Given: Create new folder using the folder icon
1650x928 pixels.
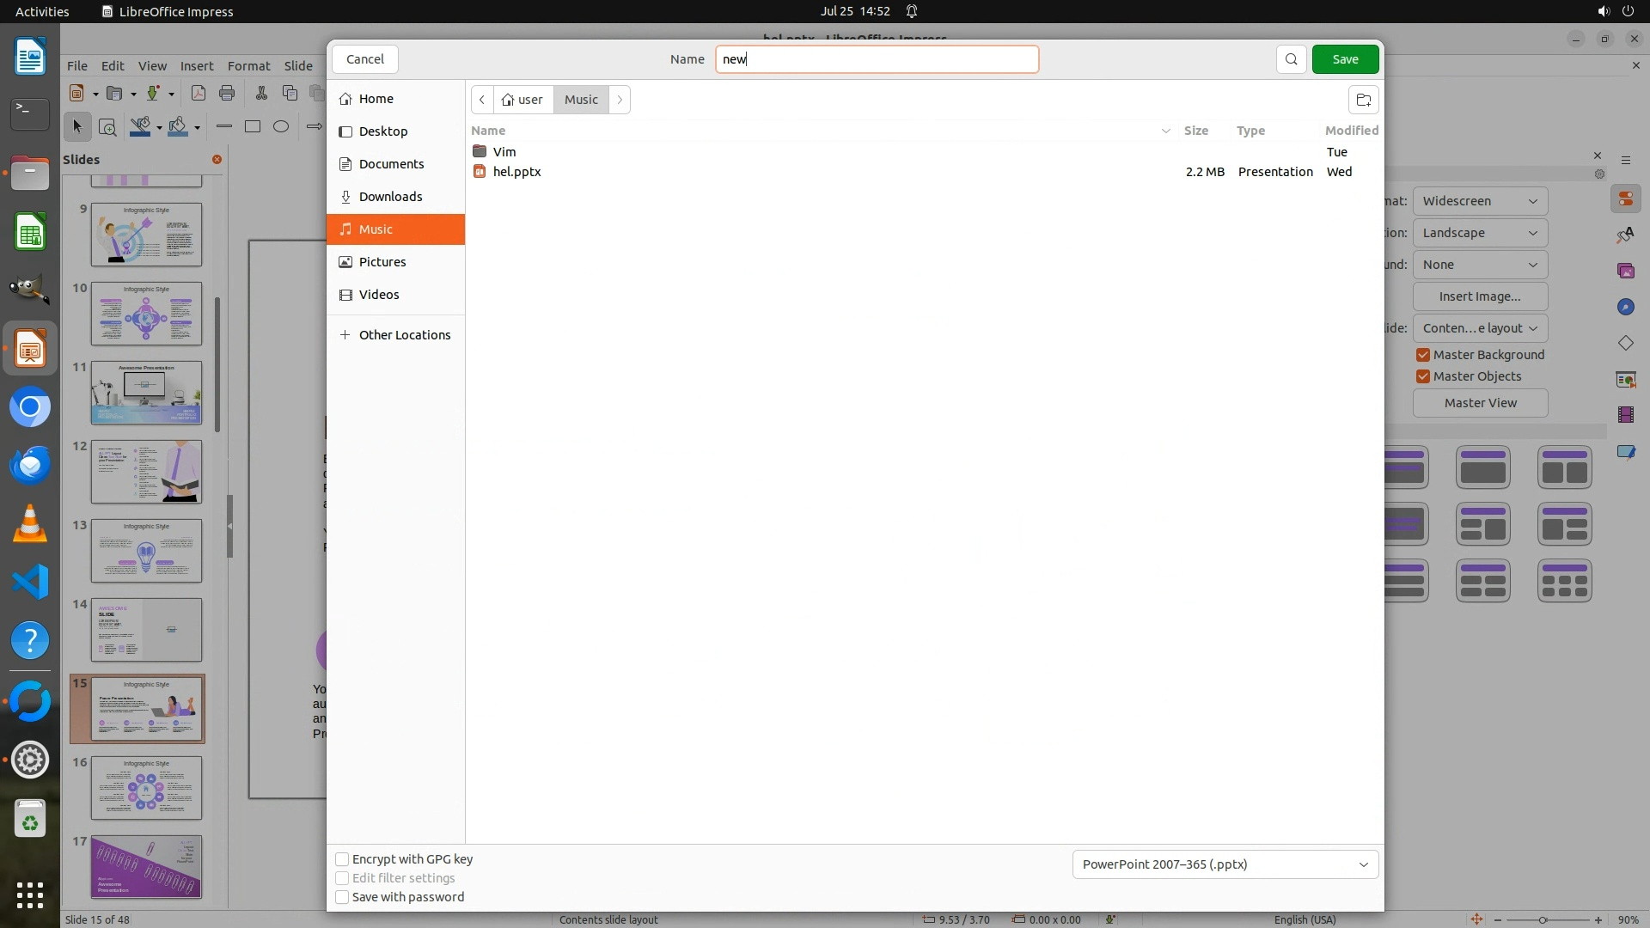Looking at the screenshot, I should [1363, 100].
